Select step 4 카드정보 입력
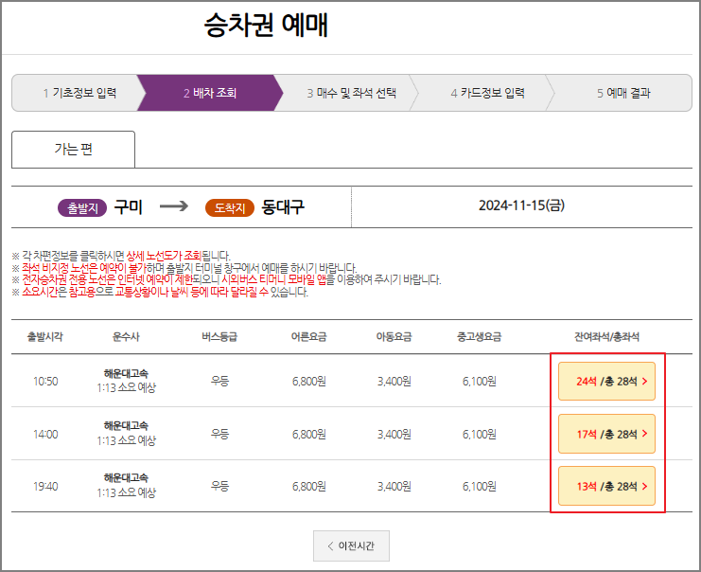The image size is (701, 572). tap(487, 93)
